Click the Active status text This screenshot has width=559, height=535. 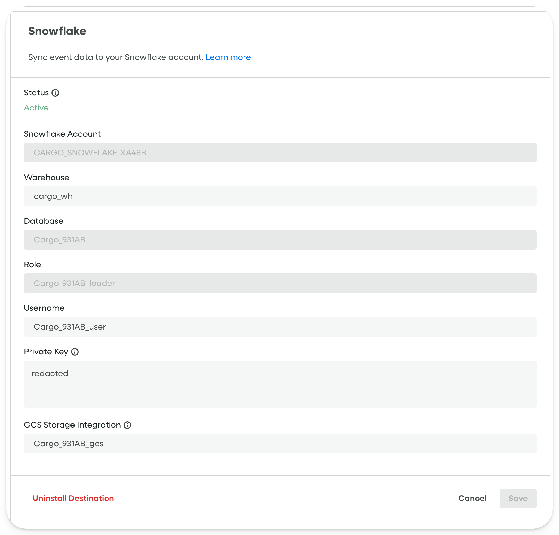pos(36,108)
